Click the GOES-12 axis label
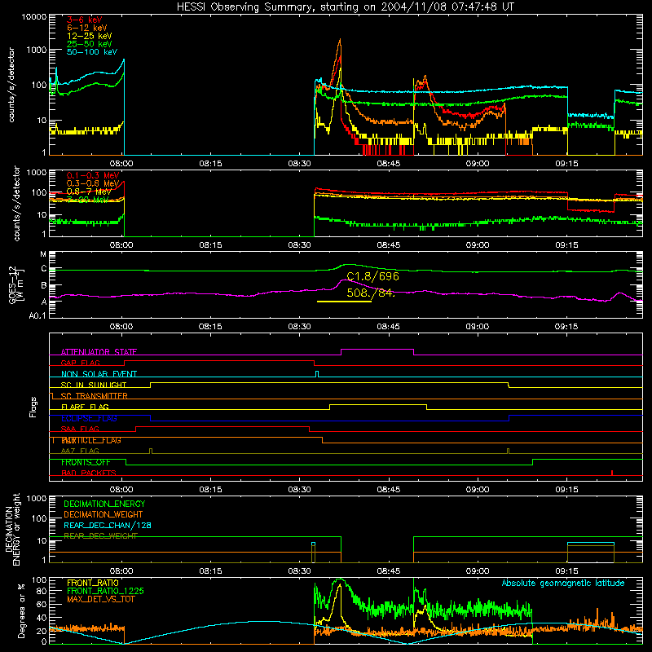Viewport: 652px width, 652px height. (15, 284)
